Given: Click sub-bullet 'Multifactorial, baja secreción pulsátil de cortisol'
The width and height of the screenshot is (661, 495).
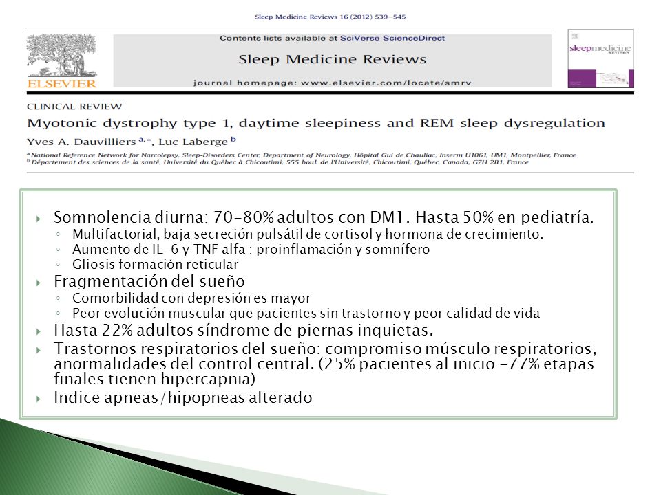Looking at the screenshot, I should 308,234.
